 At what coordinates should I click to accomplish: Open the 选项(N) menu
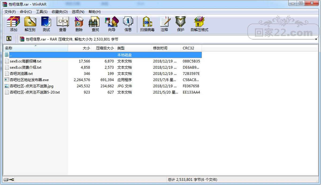[x=78, y=12]
